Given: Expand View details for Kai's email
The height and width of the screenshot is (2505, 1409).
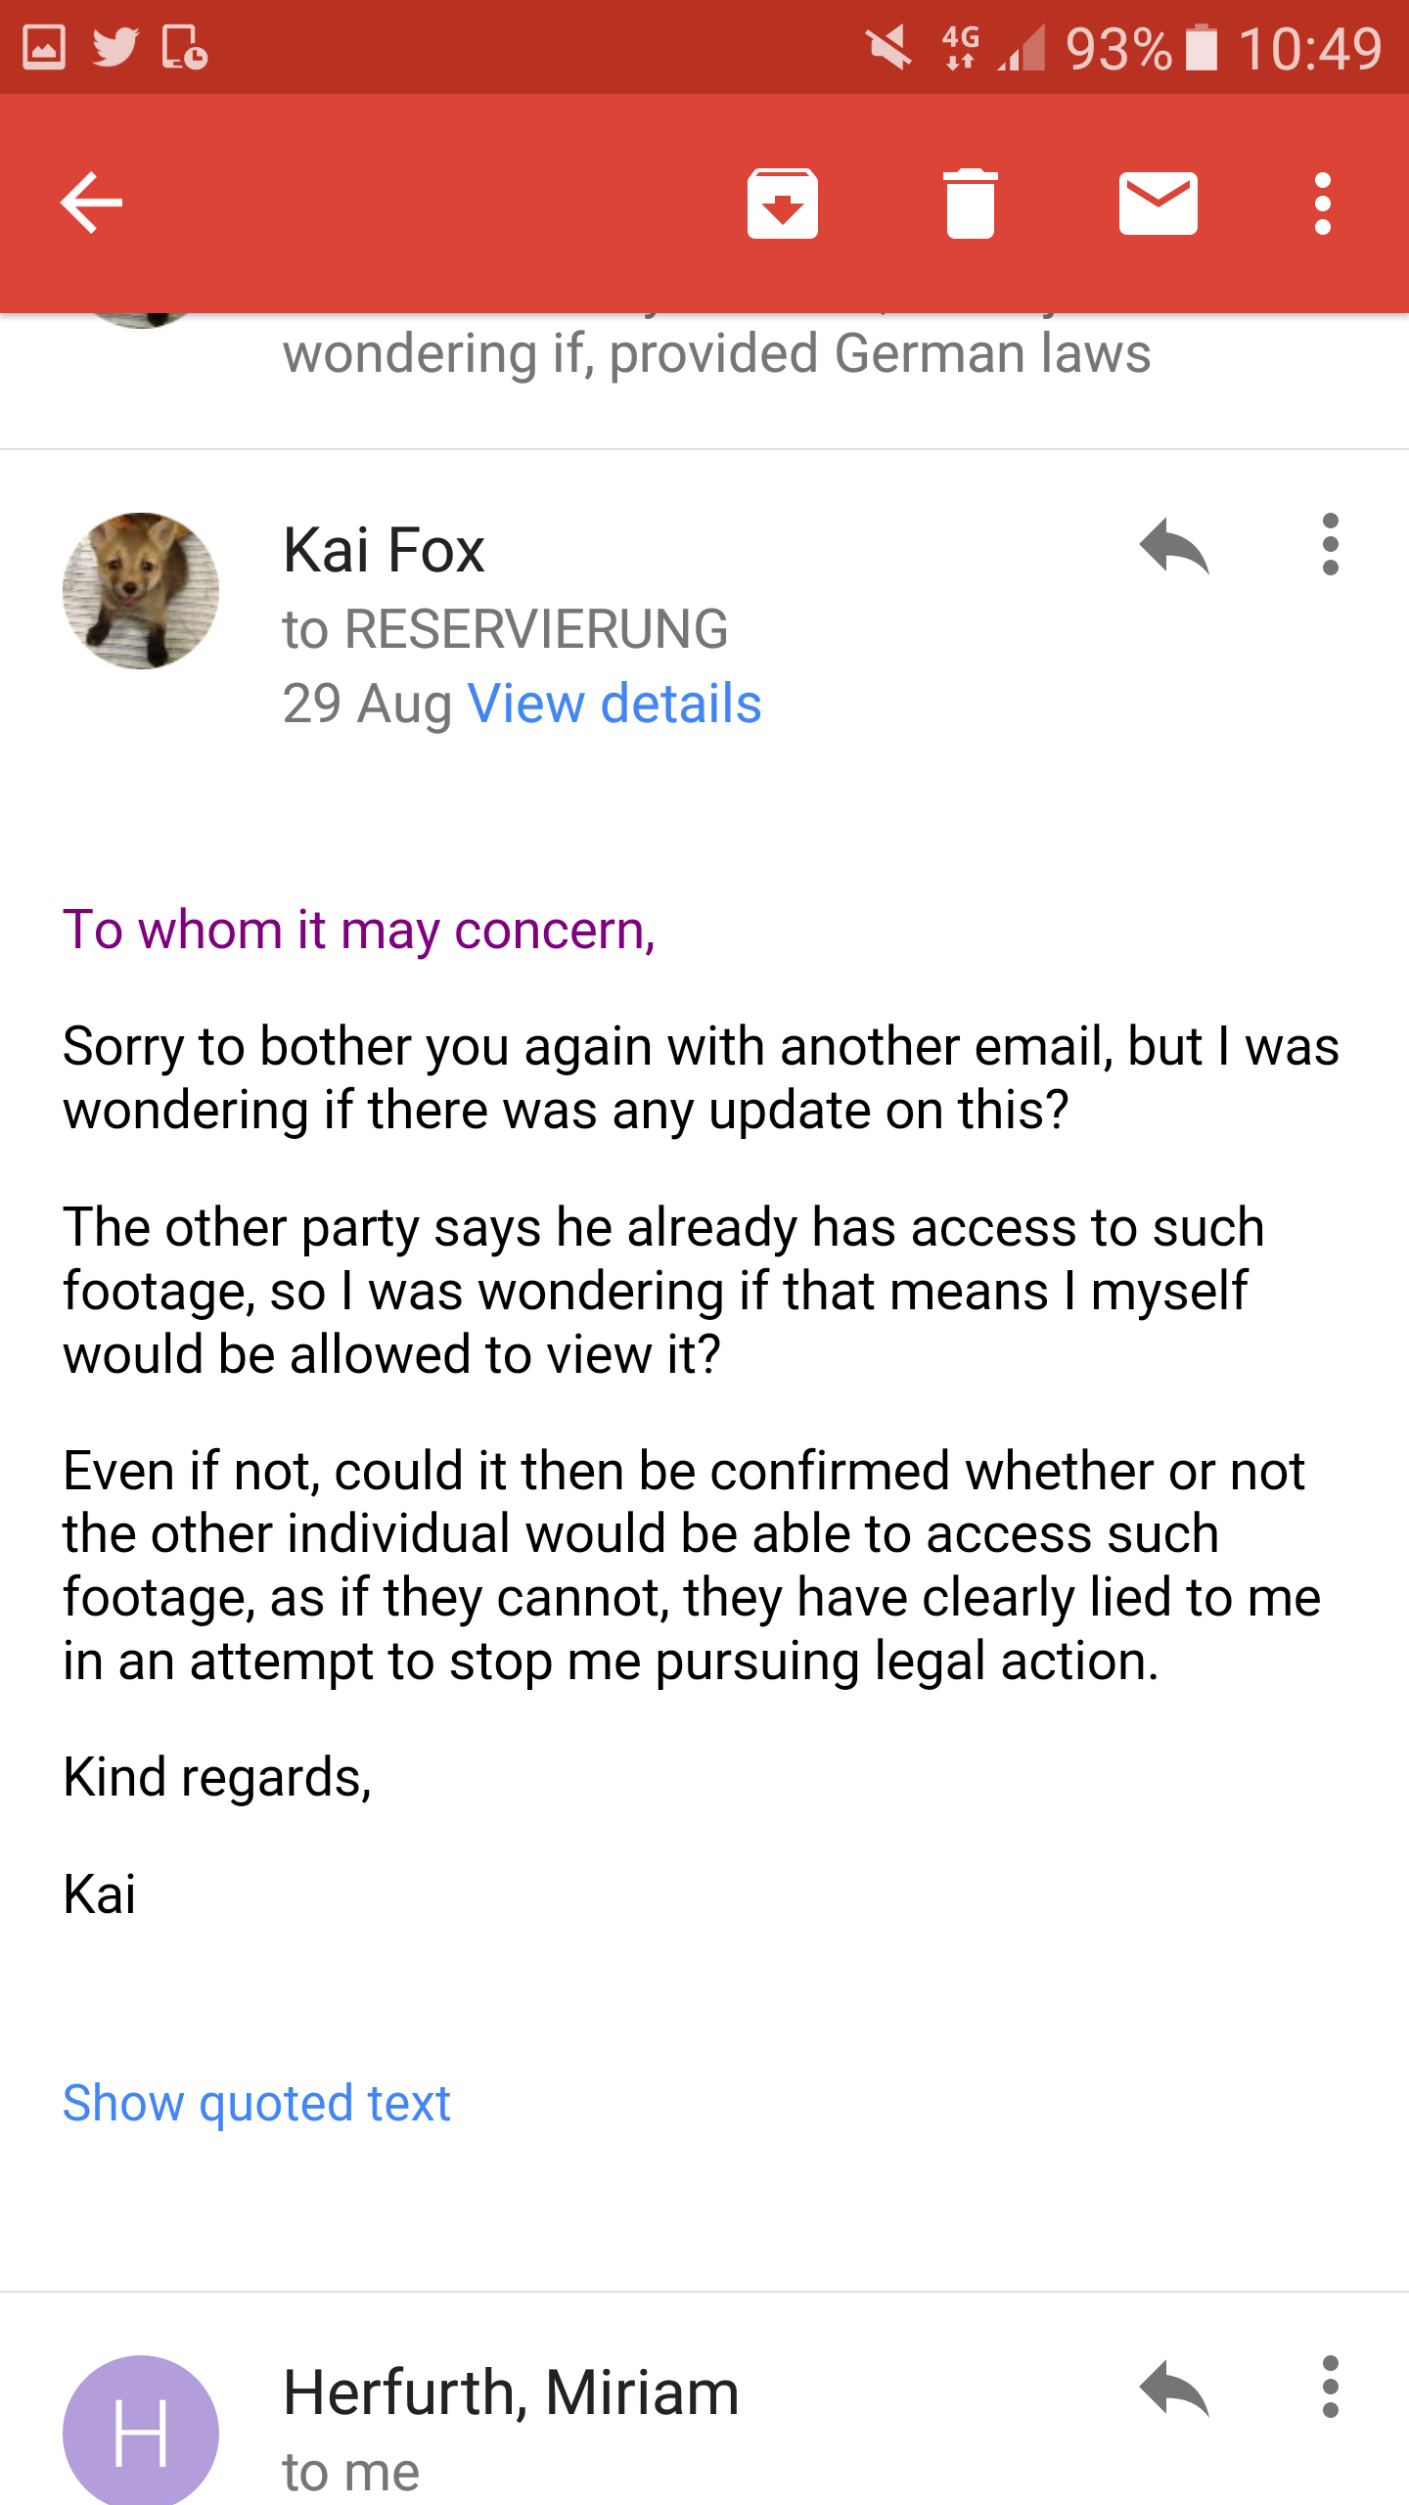Looking at the screenshot, I should [614, 704].
